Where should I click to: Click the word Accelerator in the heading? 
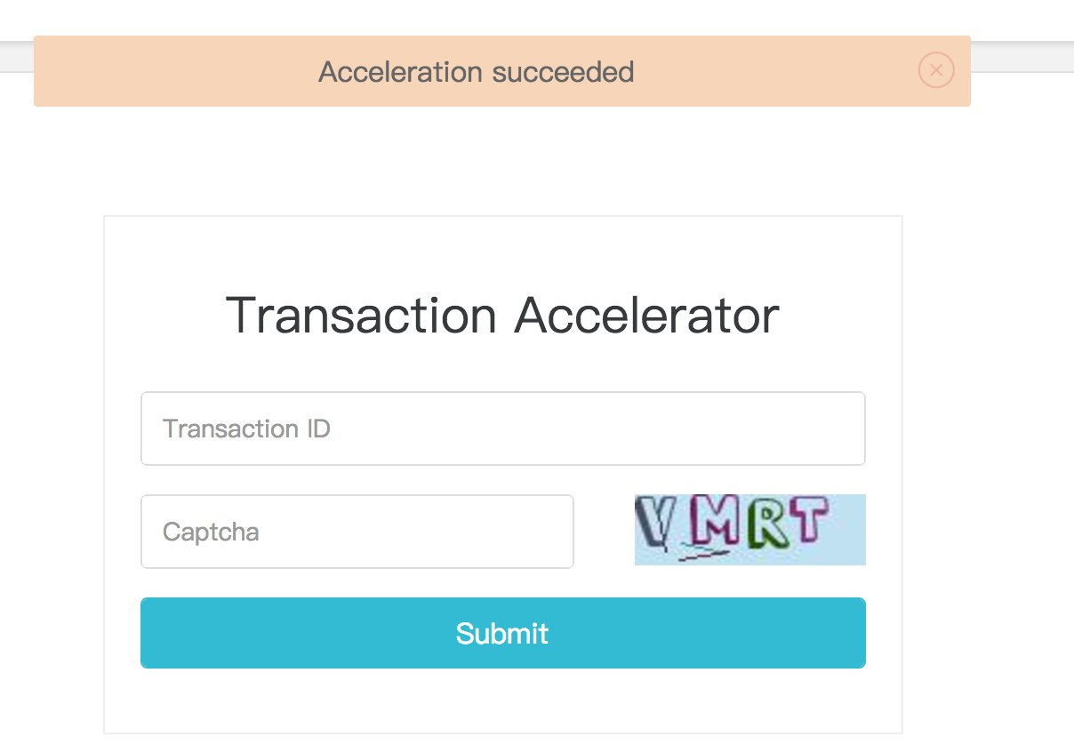(x=646, y=315)
